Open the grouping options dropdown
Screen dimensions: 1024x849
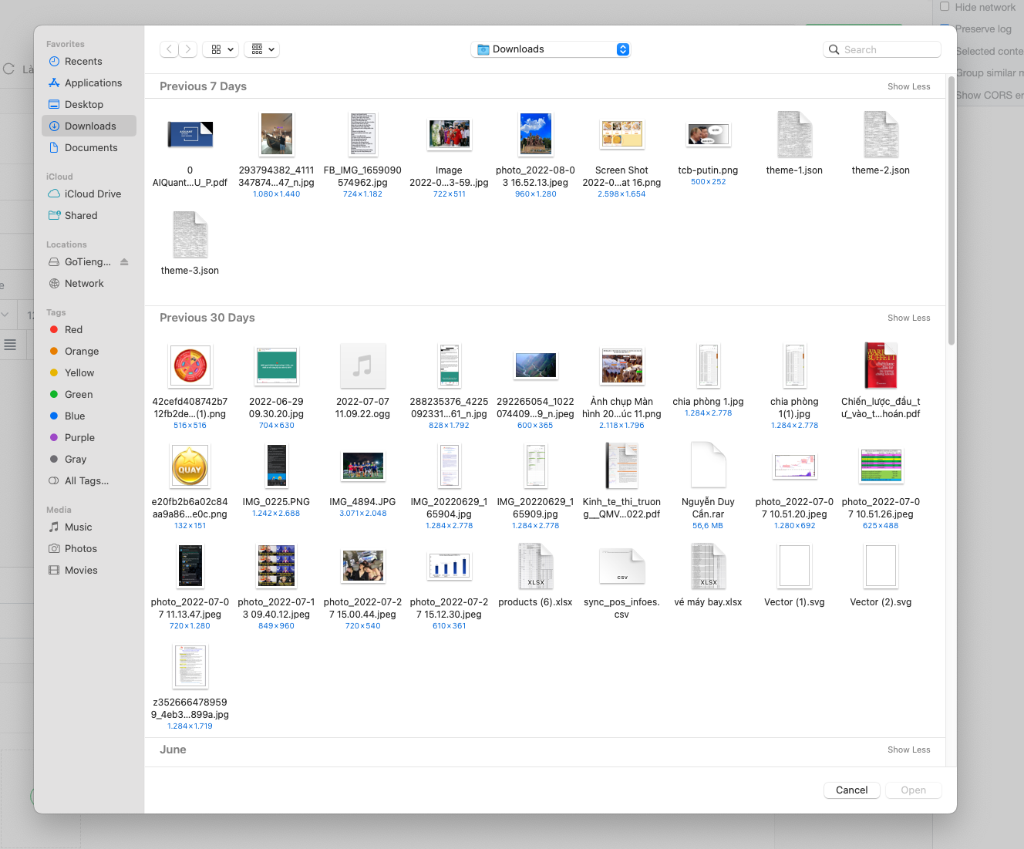(262, 49)
